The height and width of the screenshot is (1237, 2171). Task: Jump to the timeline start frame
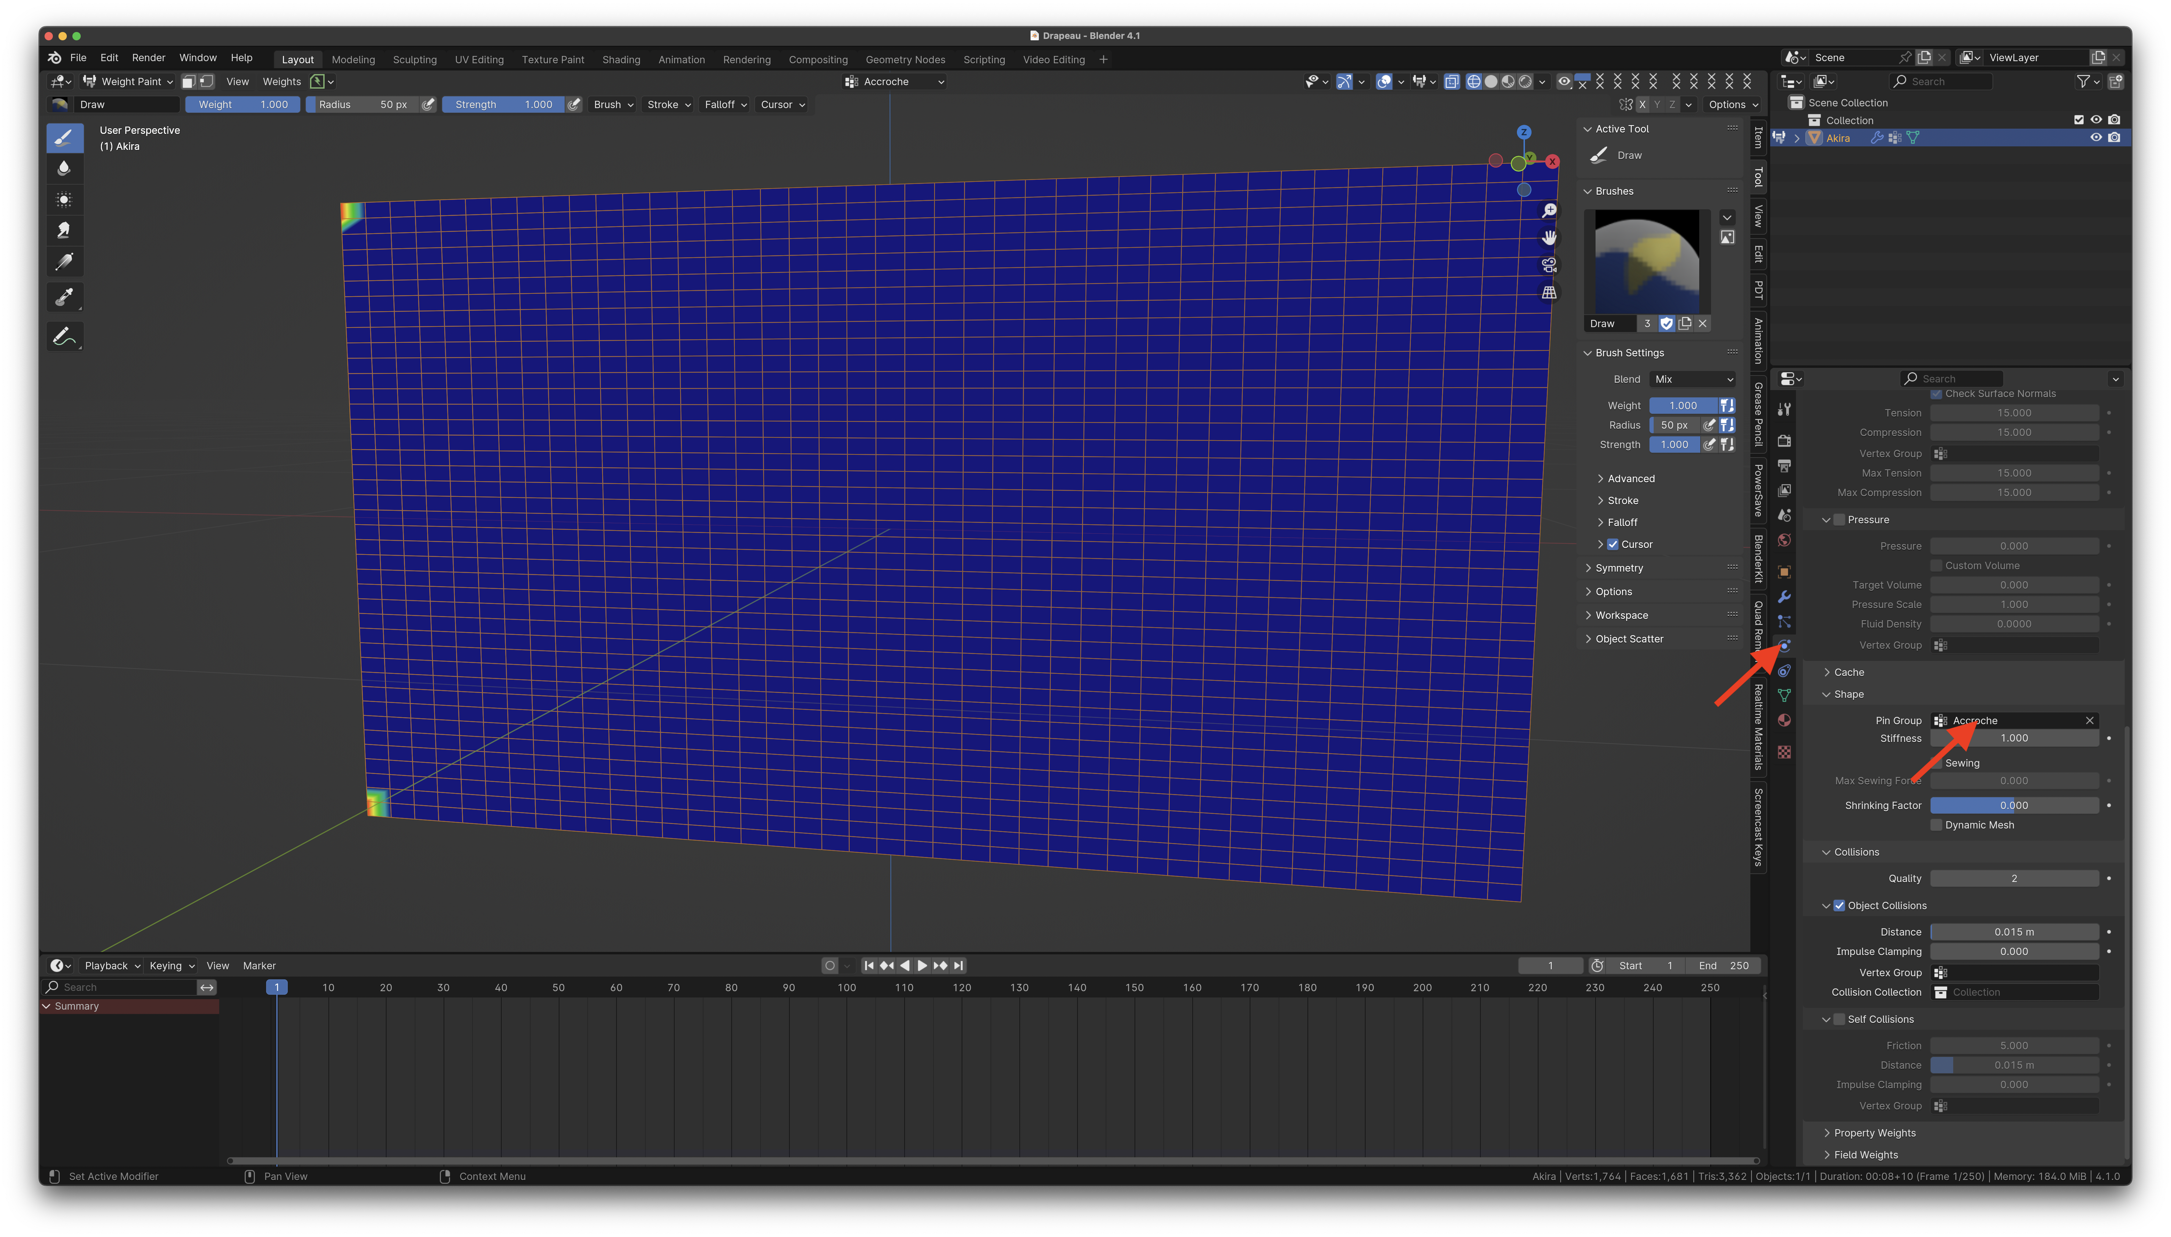pyautogui.click(x=869, y=966)
